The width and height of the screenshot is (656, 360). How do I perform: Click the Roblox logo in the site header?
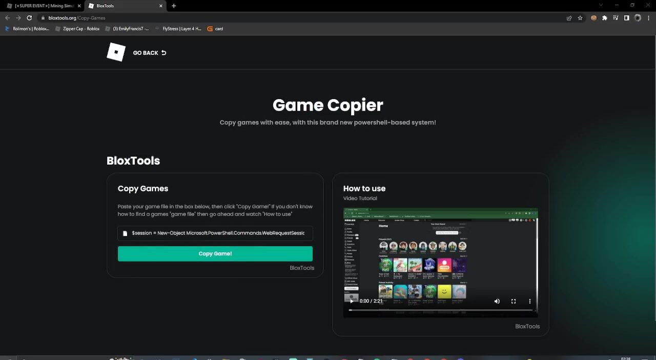coord(116,52)
